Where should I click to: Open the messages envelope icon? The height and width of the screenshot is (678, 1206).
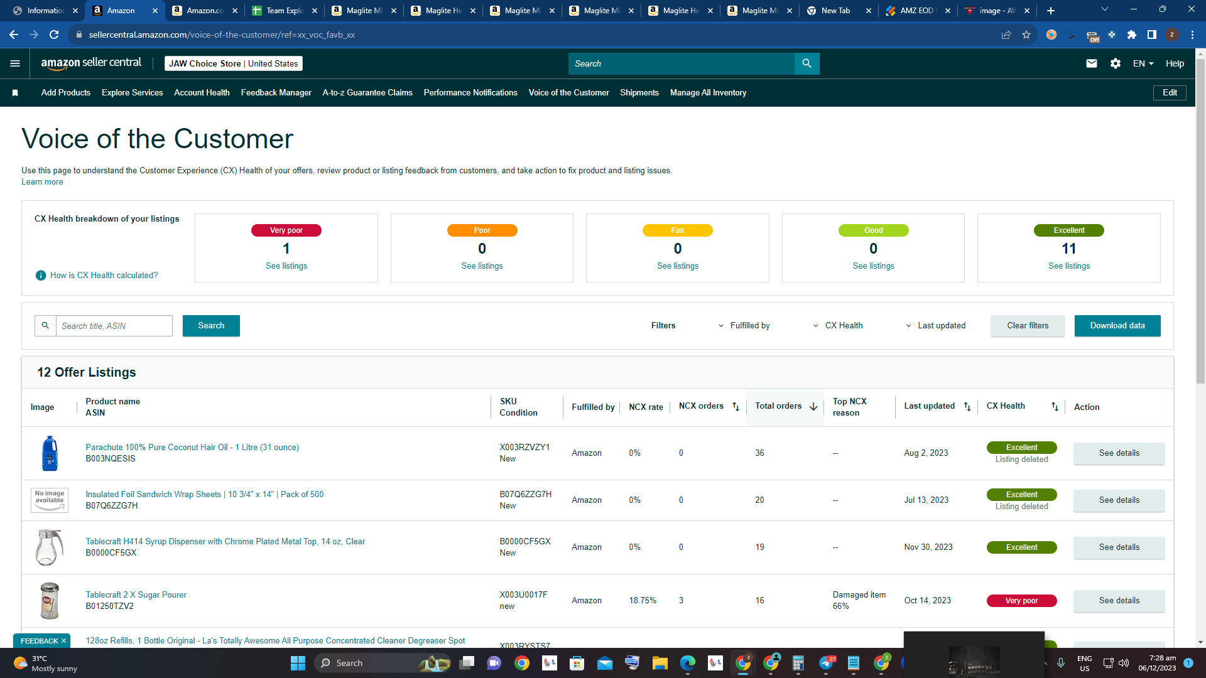pyautogui.click(x=1092, y=63)
